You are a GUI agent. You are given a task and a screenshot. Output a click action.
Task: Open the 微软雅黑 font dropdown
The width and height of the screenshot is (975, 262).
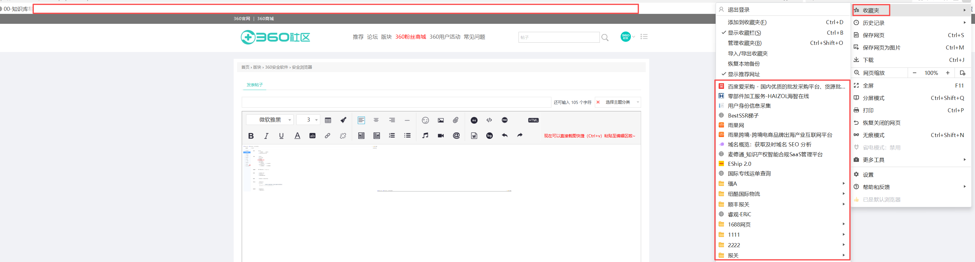coord(269,120)
